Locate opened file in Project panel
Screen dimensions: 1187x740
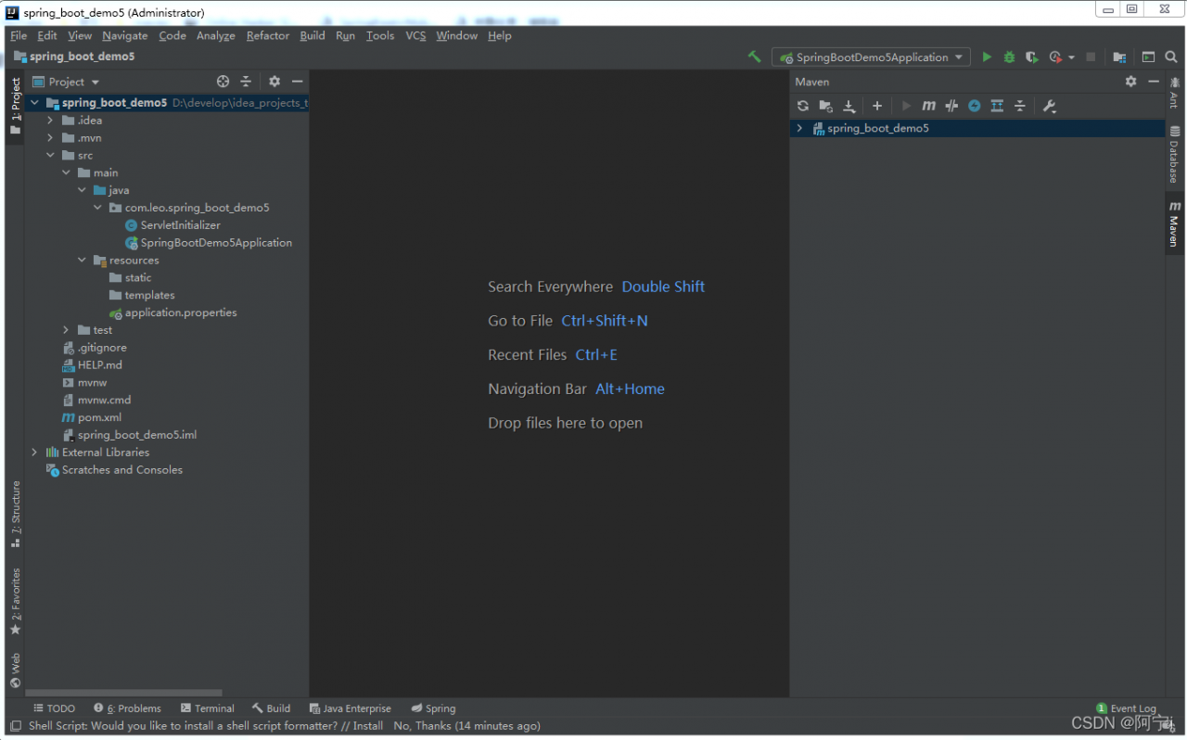[x=223, y=82]
